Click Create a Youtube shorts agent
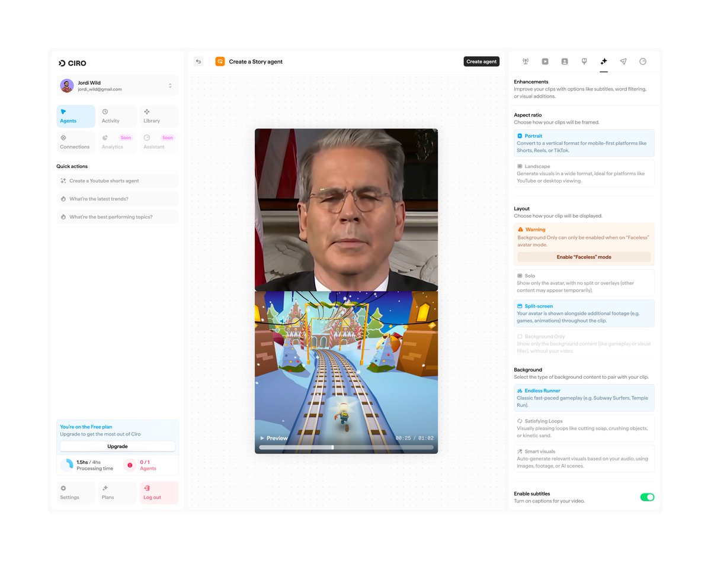The image size is (711, 561). (117, 181)
